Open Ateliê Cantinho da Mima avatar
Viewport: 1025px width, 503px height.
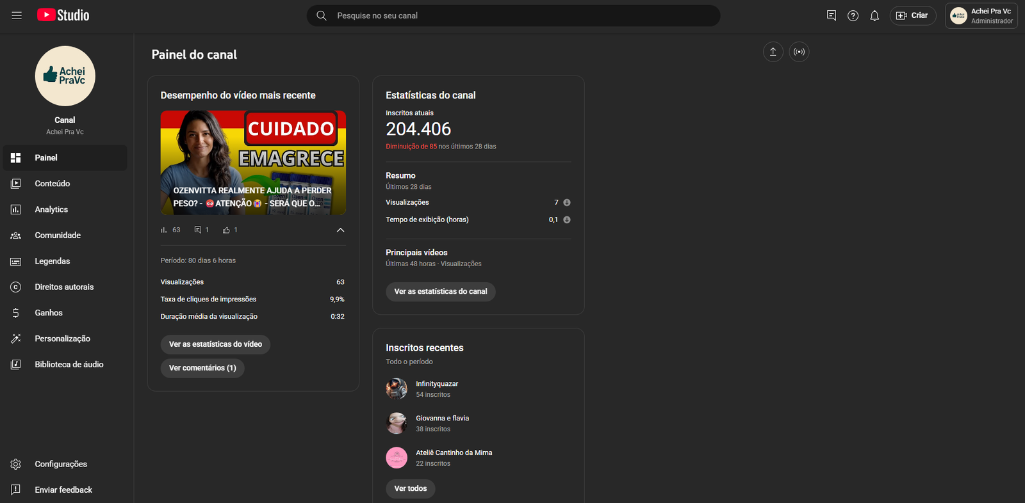click(397, 458)
